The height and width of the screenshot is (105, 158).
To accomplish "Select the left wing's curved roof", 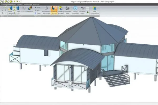I will pos(38,42).
